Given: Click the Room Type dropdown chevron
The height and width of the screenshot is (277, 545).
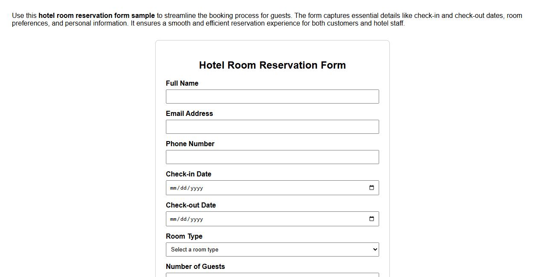Looking at the screenshot, I should pyautogui.click(x=374, y=249).
